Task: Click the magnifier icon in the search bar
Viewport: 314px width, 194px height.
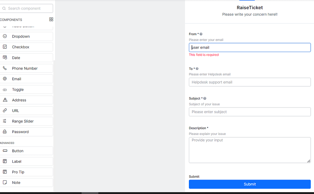Action: pos(4,8)
